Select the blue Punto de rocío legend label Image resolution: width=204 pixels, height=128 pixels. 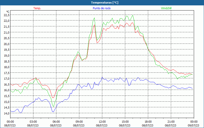coord(101,8)
